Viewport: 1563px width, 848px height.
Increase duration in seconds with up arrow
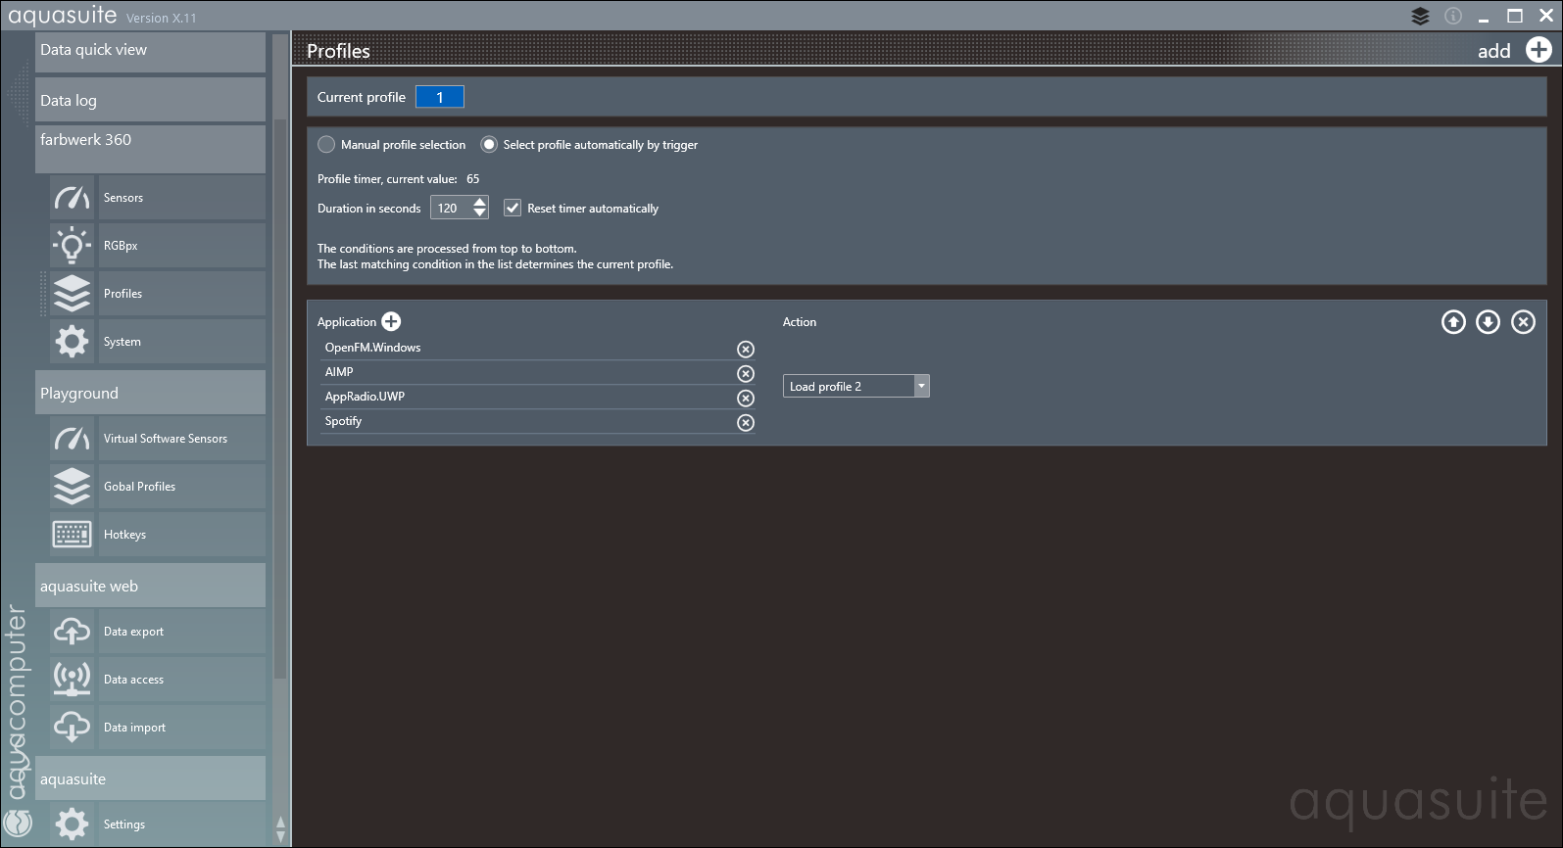[x=479, y=202]
